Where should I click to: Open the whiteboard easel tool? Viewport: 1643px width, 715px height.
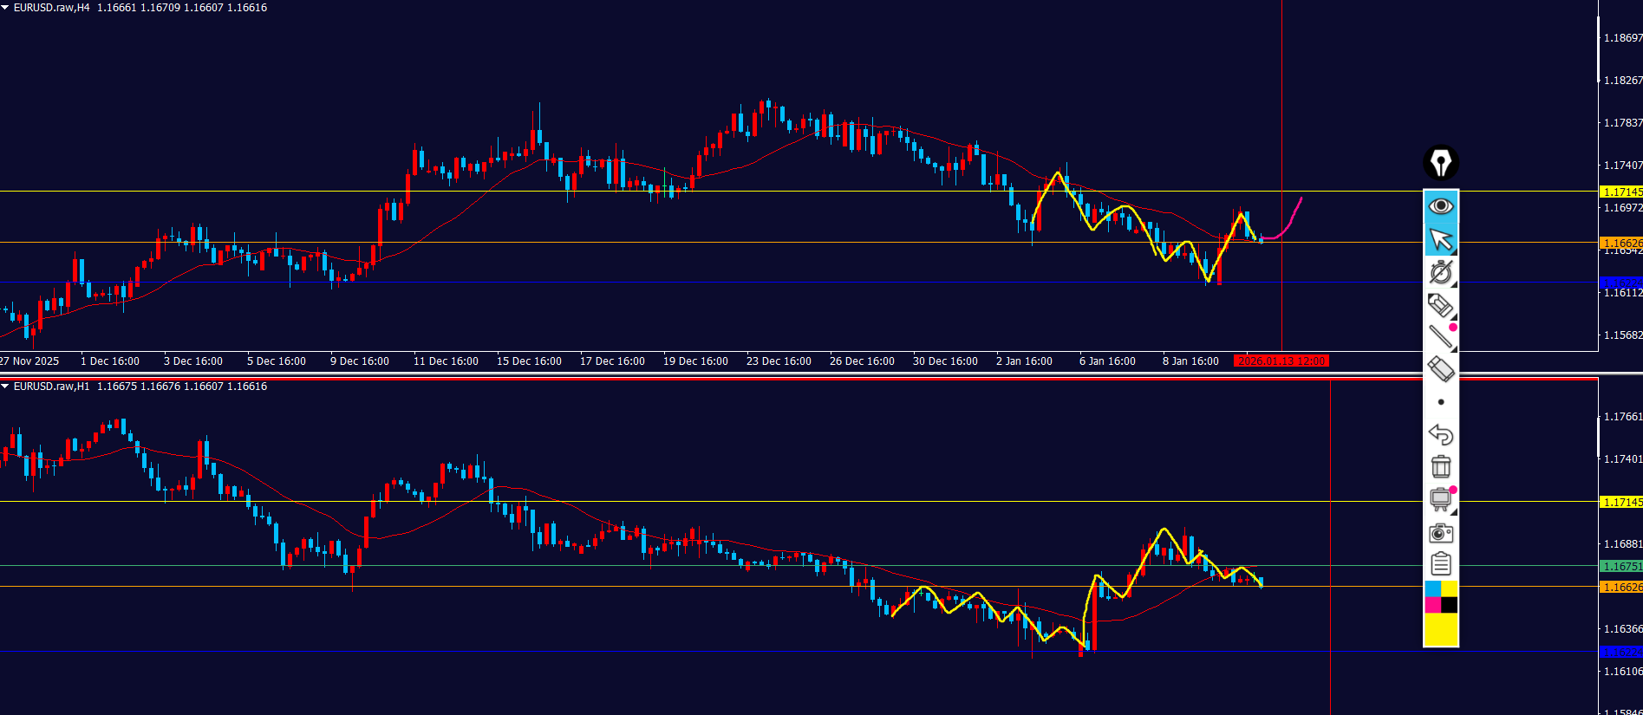tap(1441, 499)
